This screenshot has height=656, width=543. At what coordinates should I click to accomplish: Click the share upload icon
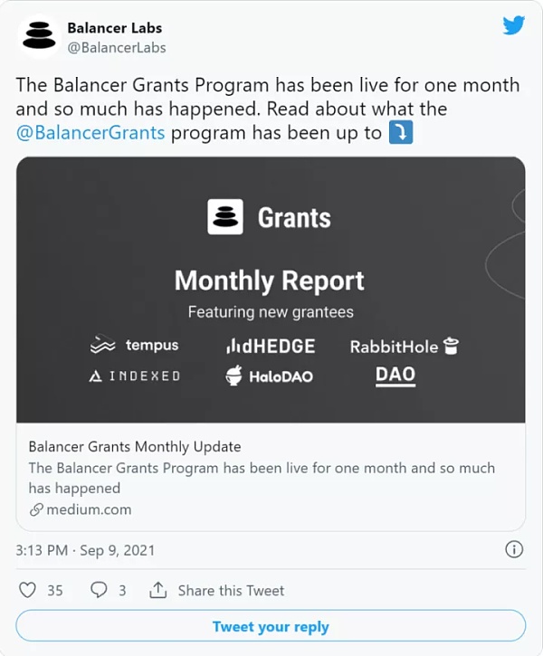pyautogui.click(x=158, y=590)
